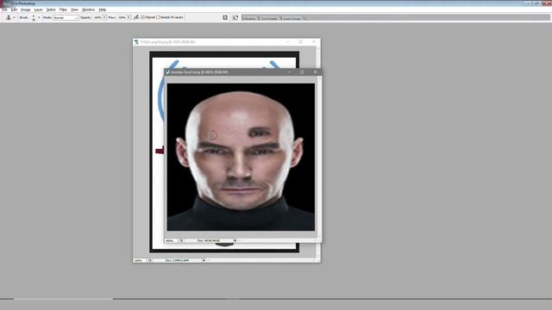This screenshot has width=552, height=310.
Task: Close the back document window
Action: coord(314,42)
